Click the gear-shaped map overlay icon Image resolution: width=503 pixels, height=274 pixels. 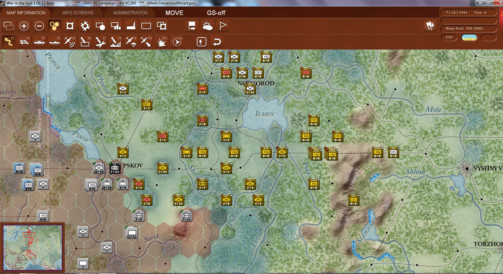pyautogui.click(x=85, y=26)
